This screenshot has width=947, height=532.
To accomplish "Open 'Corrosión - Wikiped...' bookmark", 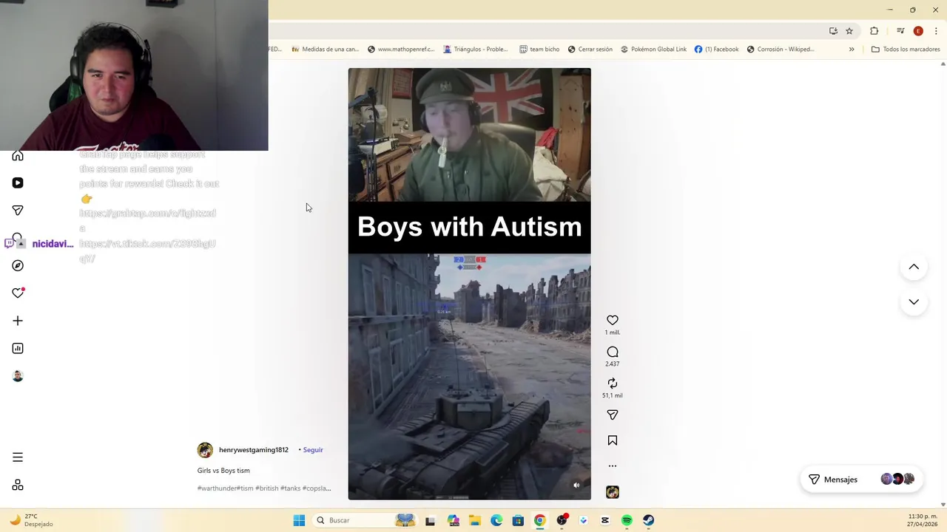I will (x=780, y=50).
